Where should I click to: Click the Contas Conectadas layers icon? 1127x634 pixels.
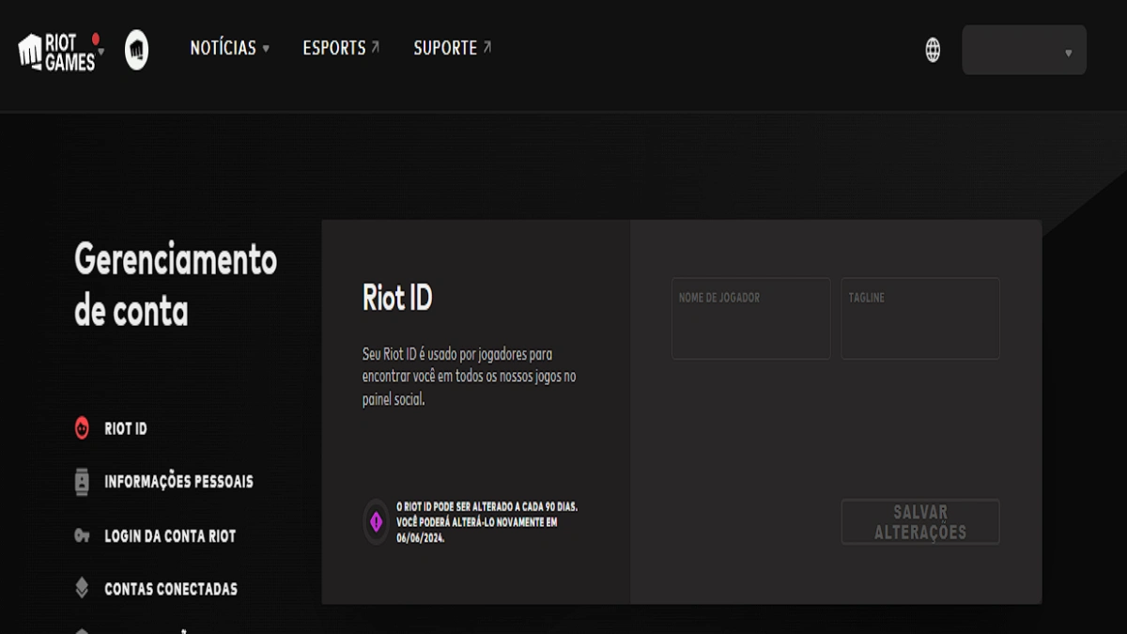pos(82,589)
